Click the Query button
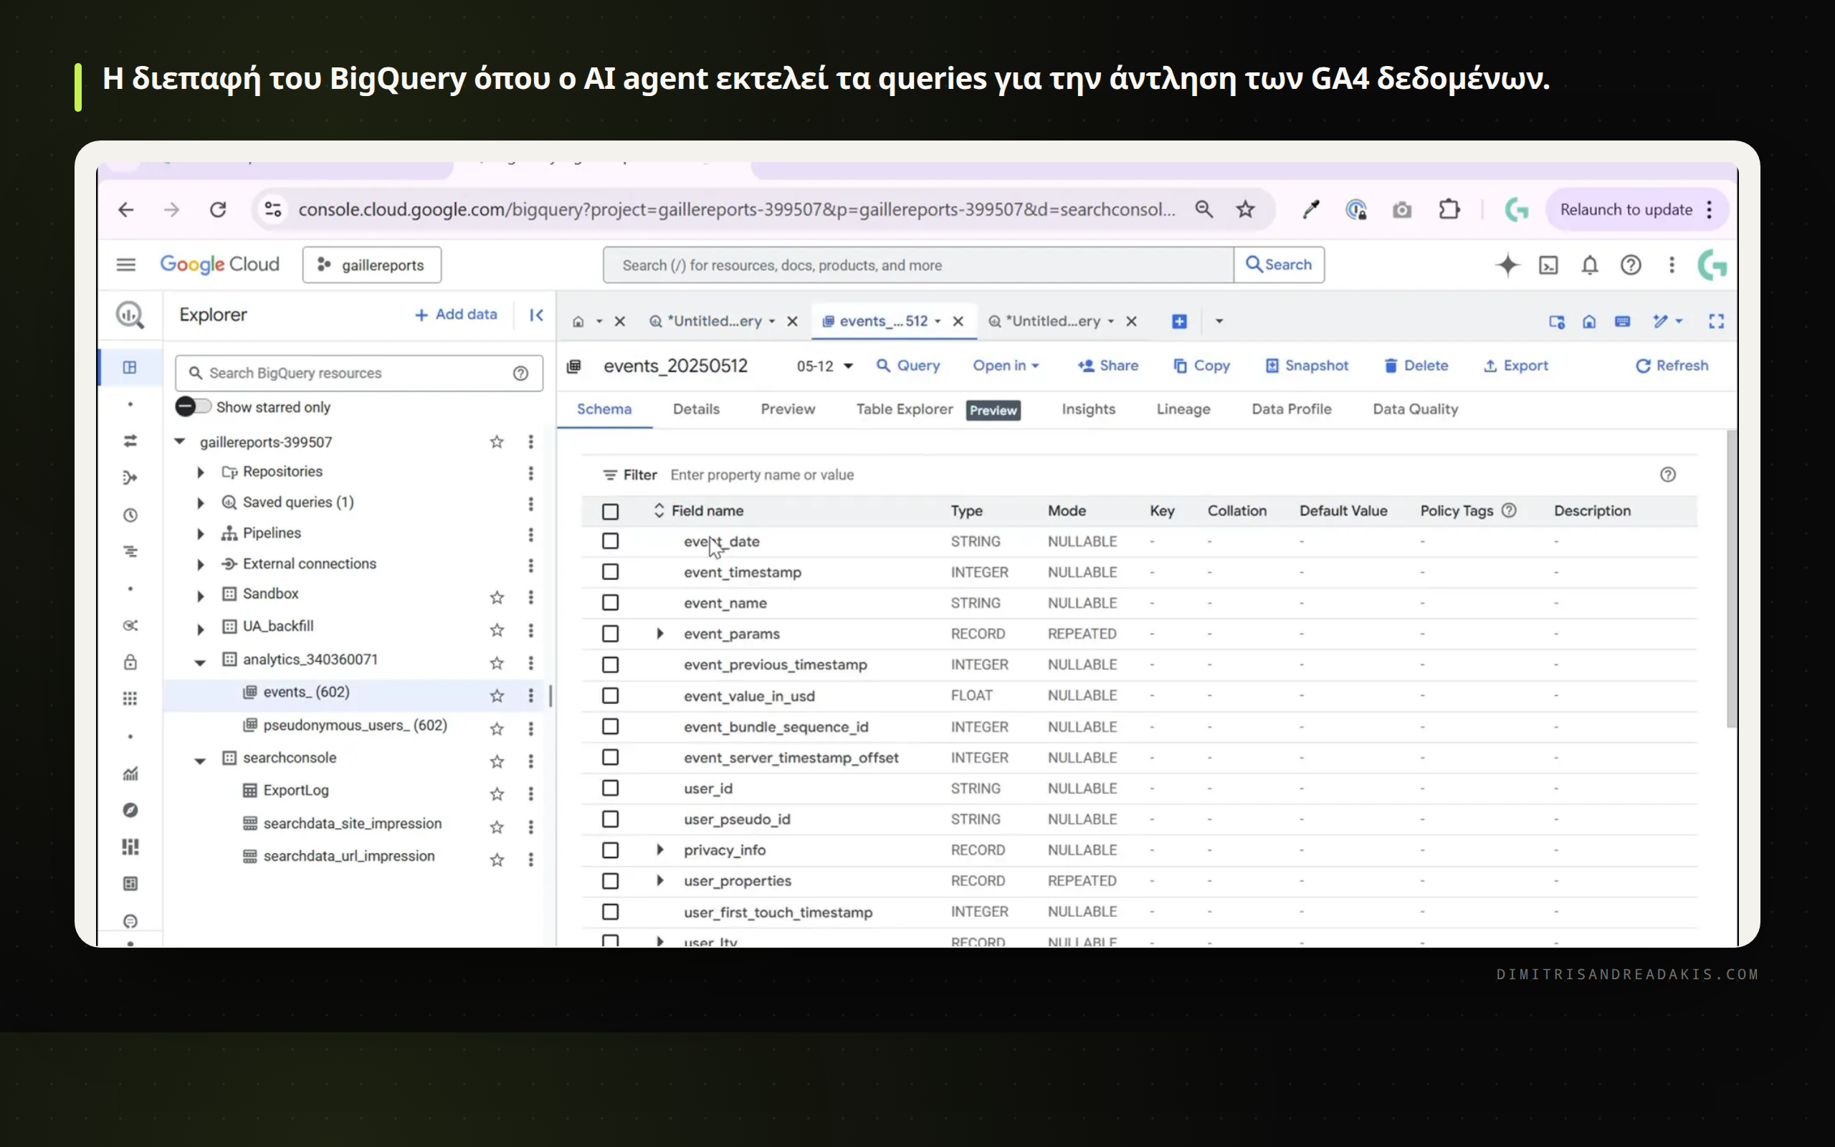The image size is (1835, 1147). click(x=907, y=366)
